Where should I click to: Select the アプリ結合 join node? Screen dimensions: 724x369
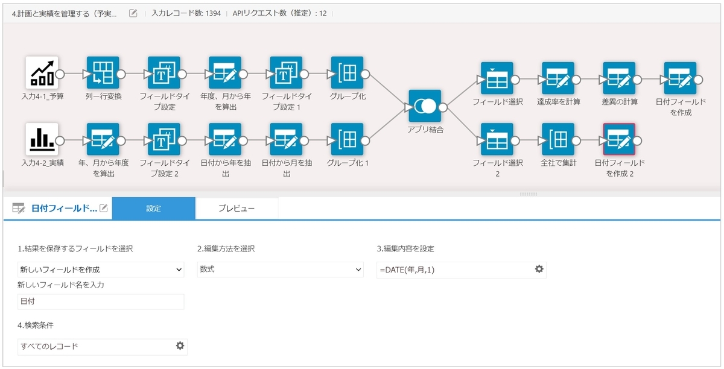(x=424, y=106)
